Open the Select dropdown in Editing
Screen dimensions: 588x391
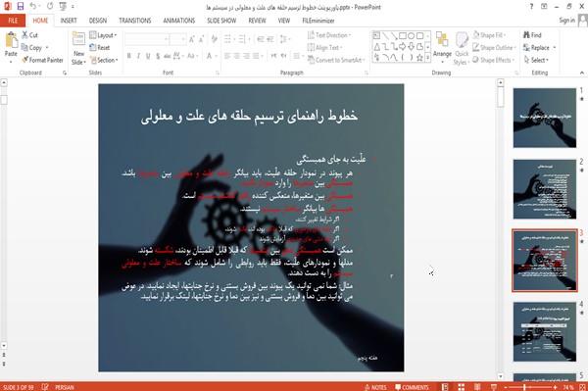click(536, 60)
